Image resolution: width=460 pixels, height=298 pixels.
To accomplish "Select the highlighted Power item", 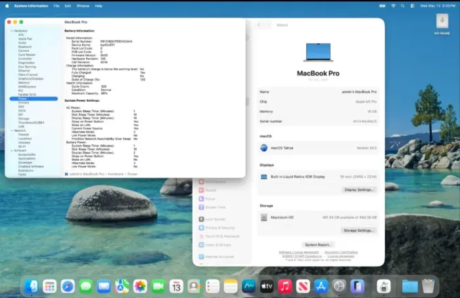I will [x=34, y=98].
